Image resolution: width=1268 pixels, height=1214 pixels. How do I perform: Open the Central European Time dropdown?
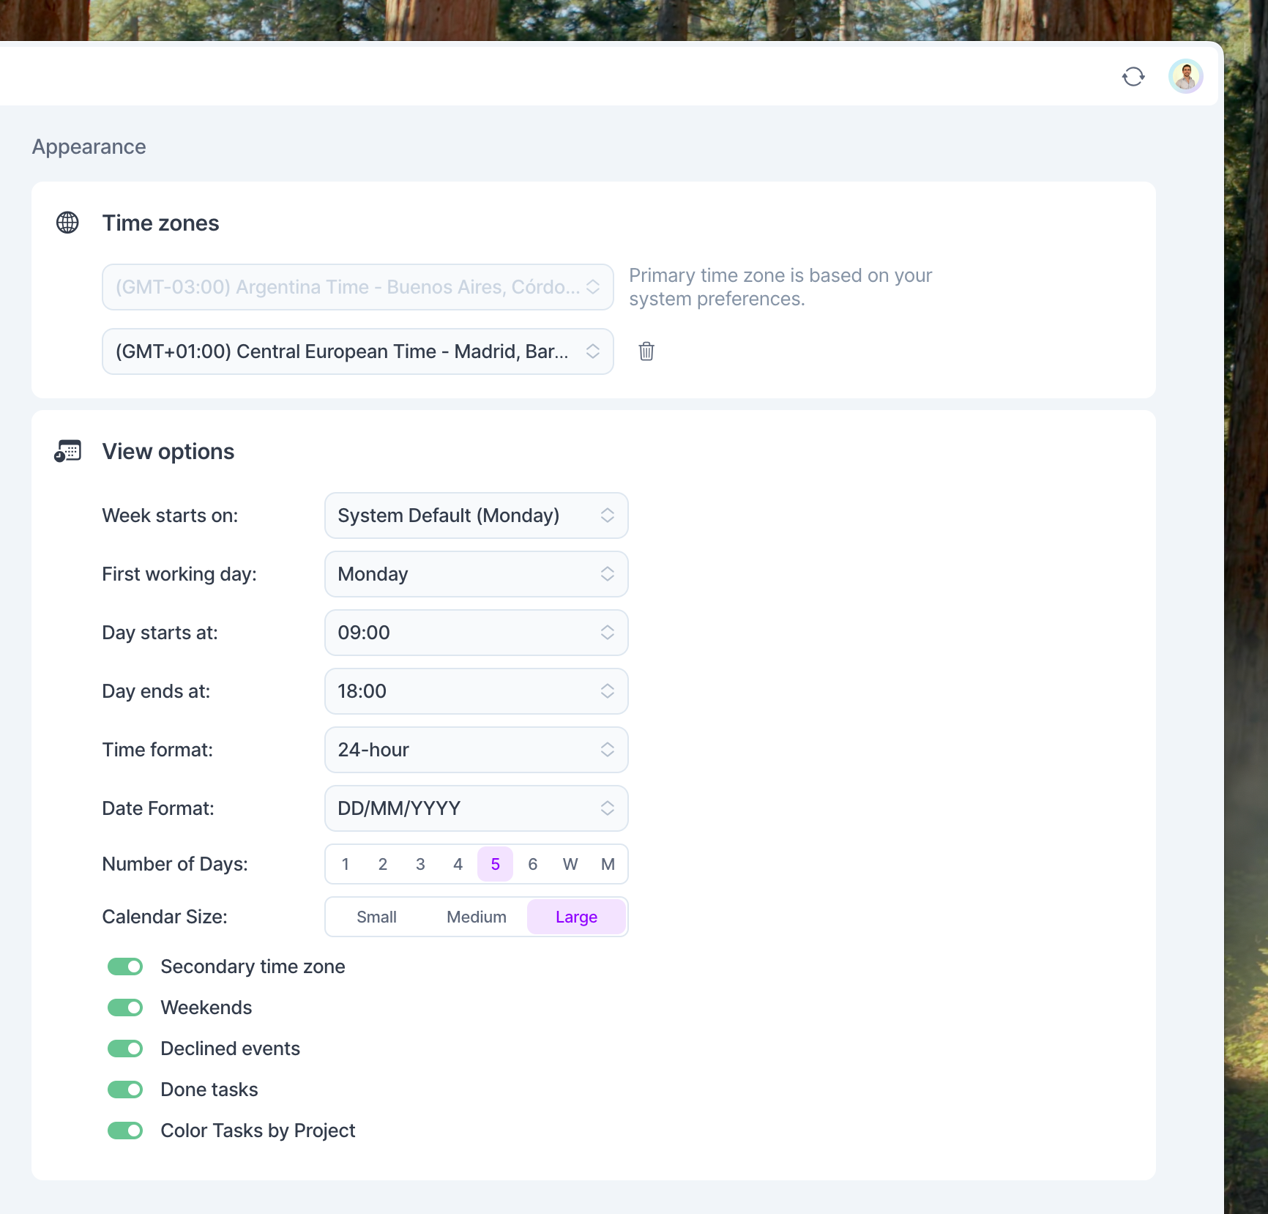point(358,351)
